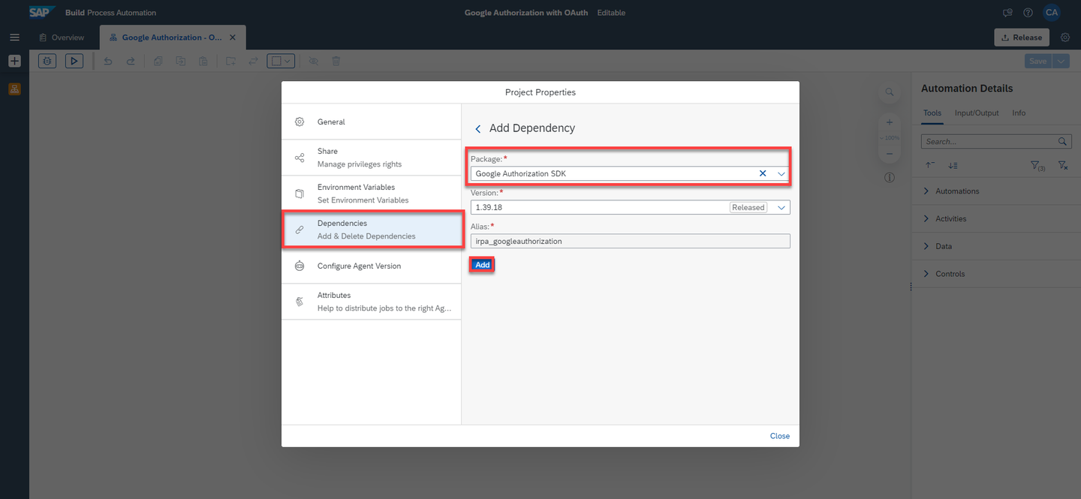
Task: Click the swap arrows toolbar icon
Action: (x=253, y=62)
